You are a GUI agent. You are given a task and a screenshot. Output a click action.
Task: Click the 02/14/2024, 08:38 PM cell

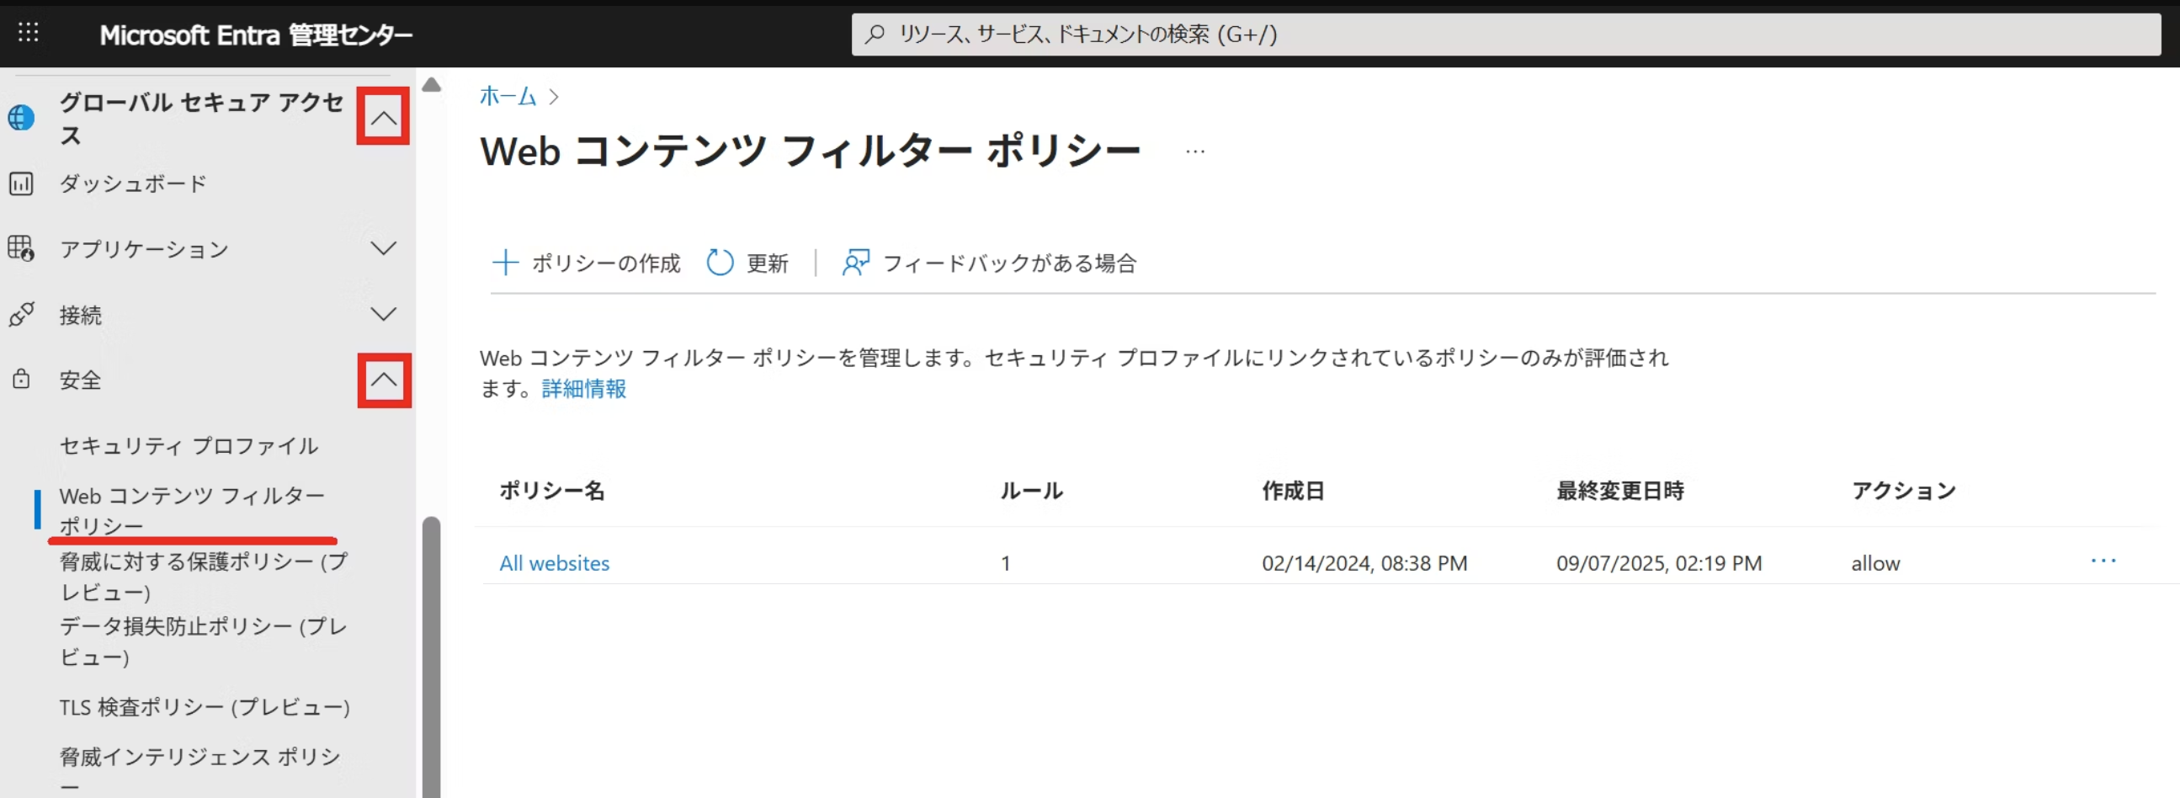pyautogui.click(x=1364, y=563)
